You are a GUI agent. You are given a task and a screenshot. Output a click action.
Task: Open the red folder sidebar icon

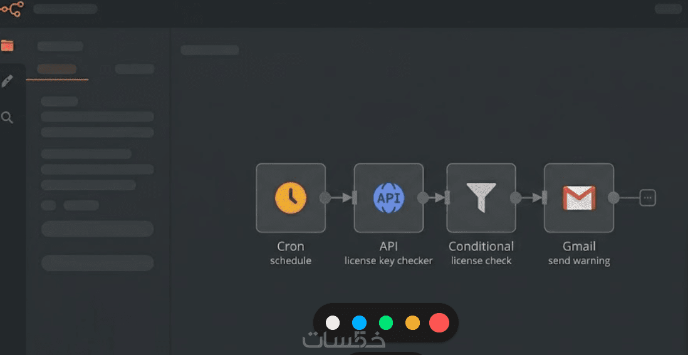click(8, 46)
